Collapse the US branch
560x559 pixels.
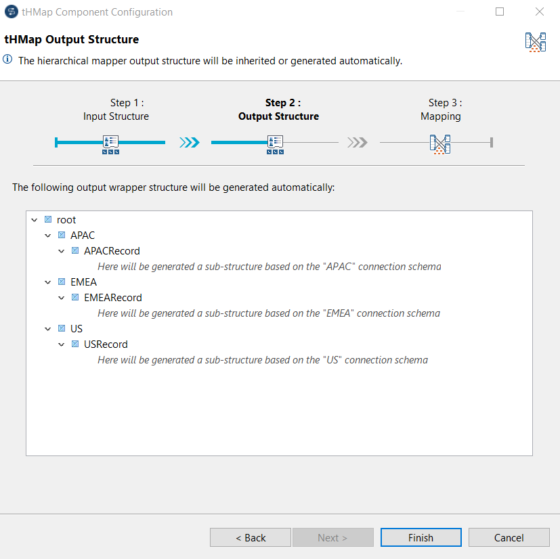tap(47, 328)
